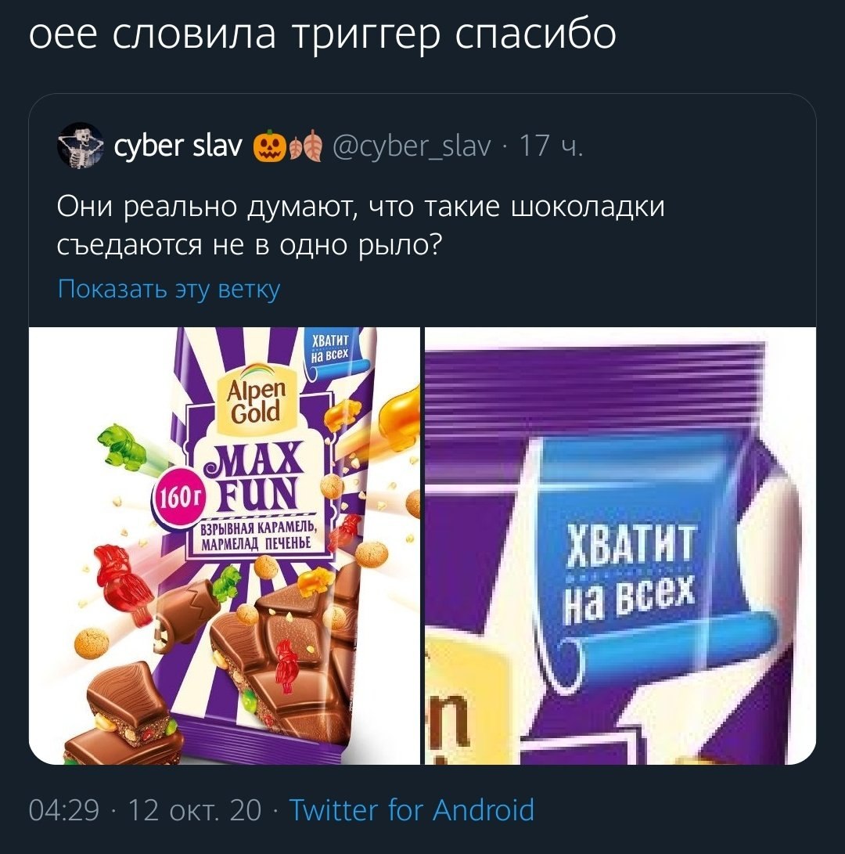Click the 17 ч. timestamp of quoted tweet

[x=551, y=146]
